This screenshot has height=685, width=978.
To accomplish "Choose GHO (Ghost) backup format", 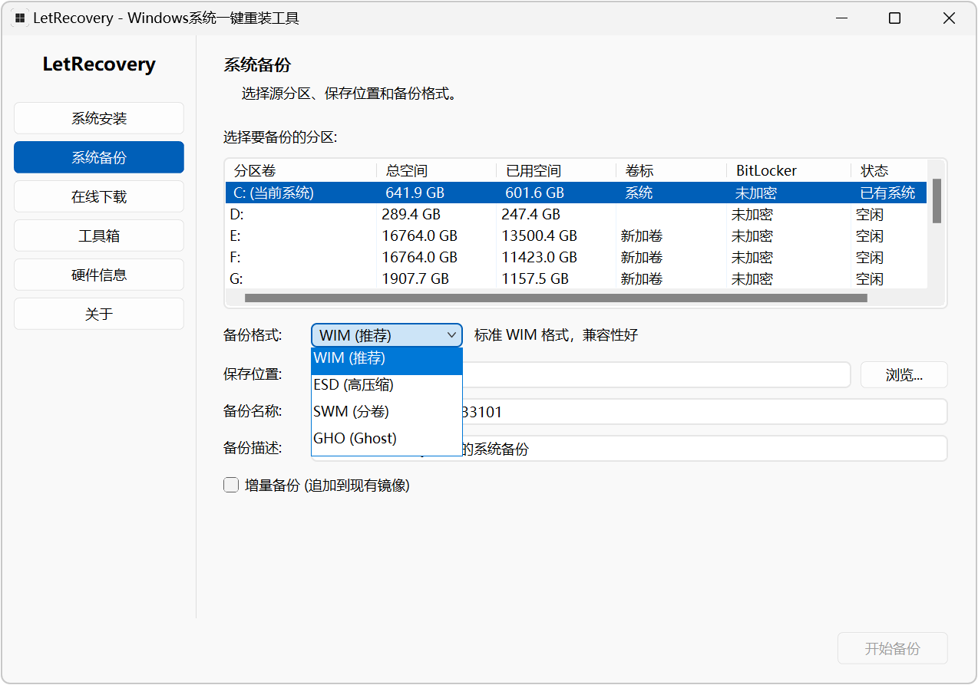I will [387, 439].
